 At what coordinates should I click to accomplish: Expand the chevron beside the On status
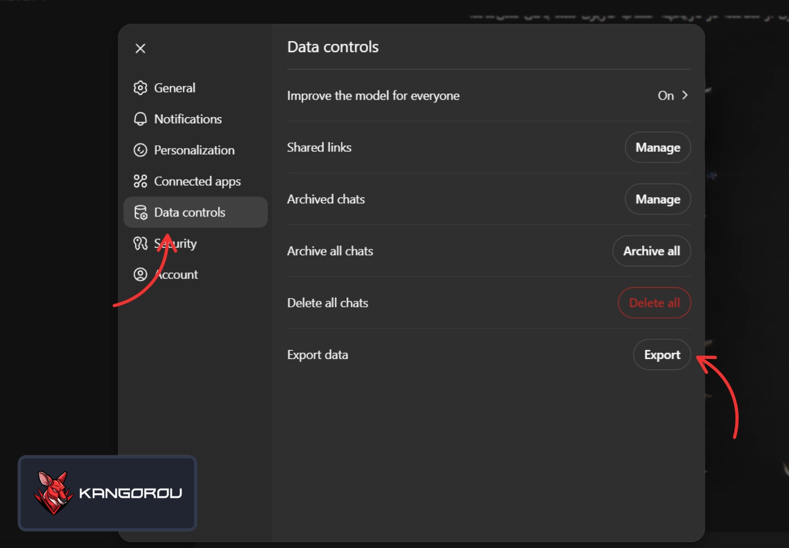pos(685,95)
